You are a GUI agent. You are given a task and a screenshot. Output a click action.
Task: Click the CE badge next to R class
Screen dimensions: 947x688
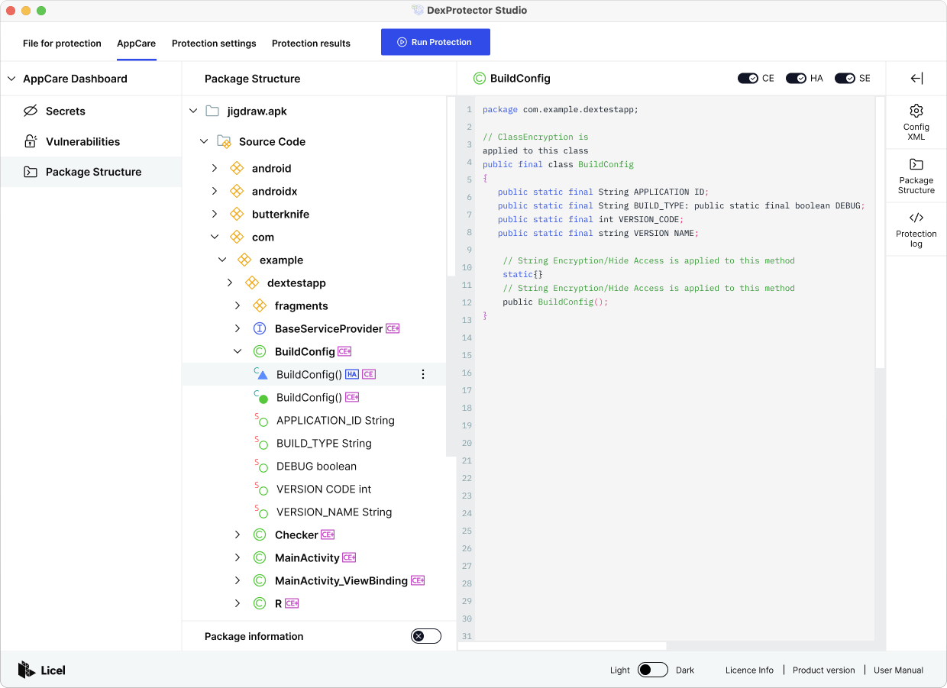[x=292, y=603]
